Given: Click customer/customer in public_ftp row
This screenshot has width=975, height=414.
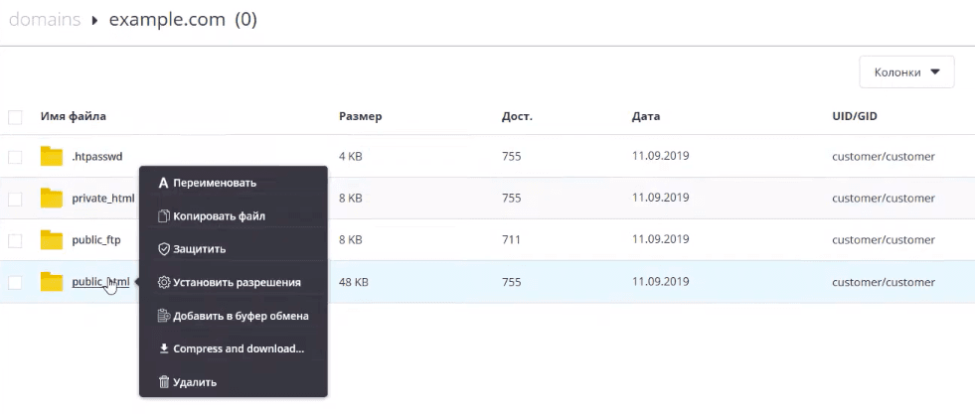Looking at the screenshot, I should [x=884, y=239].
